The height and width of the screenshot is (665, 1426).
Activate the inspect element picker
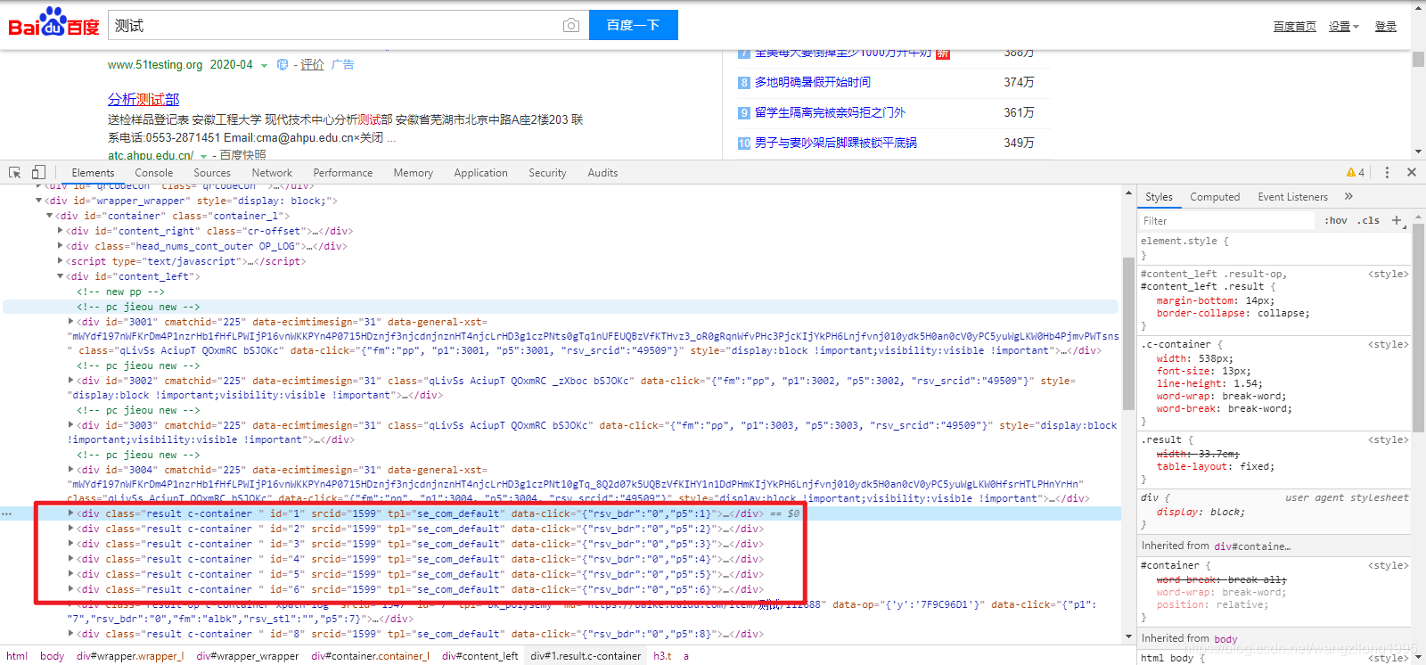(15, 172)
